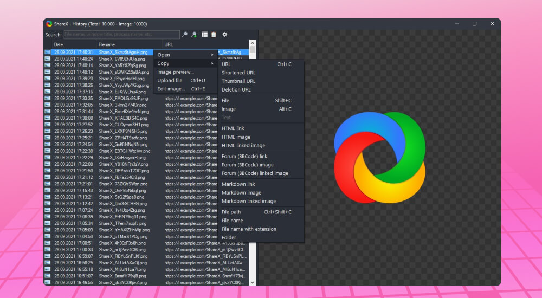Copy the URL via submenu
This screenshot has height=298, width=542.
tap(261, 64)
